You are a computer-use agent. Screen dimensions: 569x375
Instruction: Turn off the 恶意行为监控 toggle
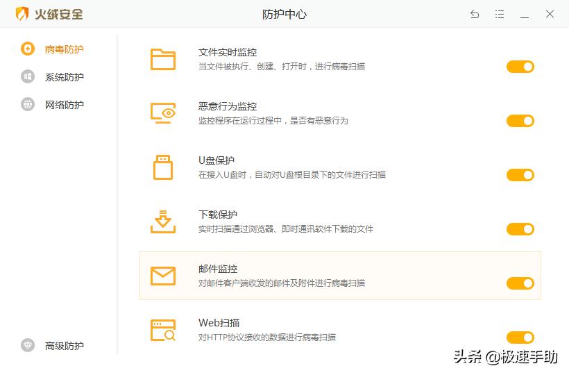click(x=520, y=121)
